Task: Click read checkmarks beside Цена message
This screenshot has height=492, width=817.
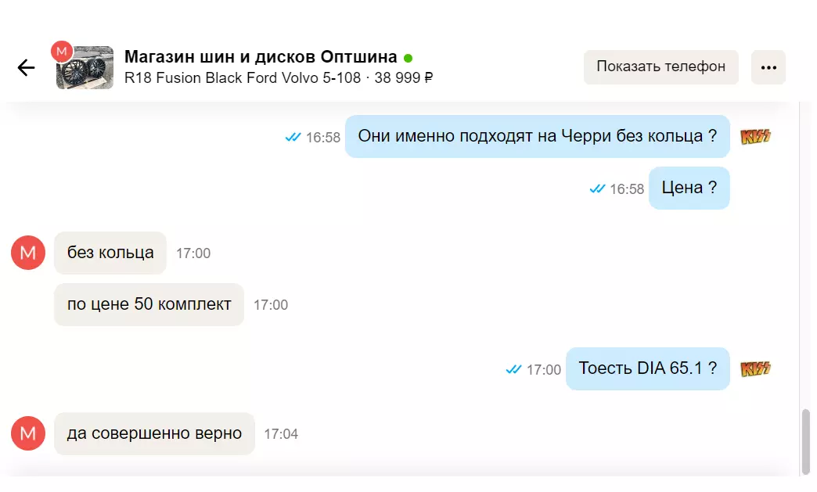Action: (597, 189)
